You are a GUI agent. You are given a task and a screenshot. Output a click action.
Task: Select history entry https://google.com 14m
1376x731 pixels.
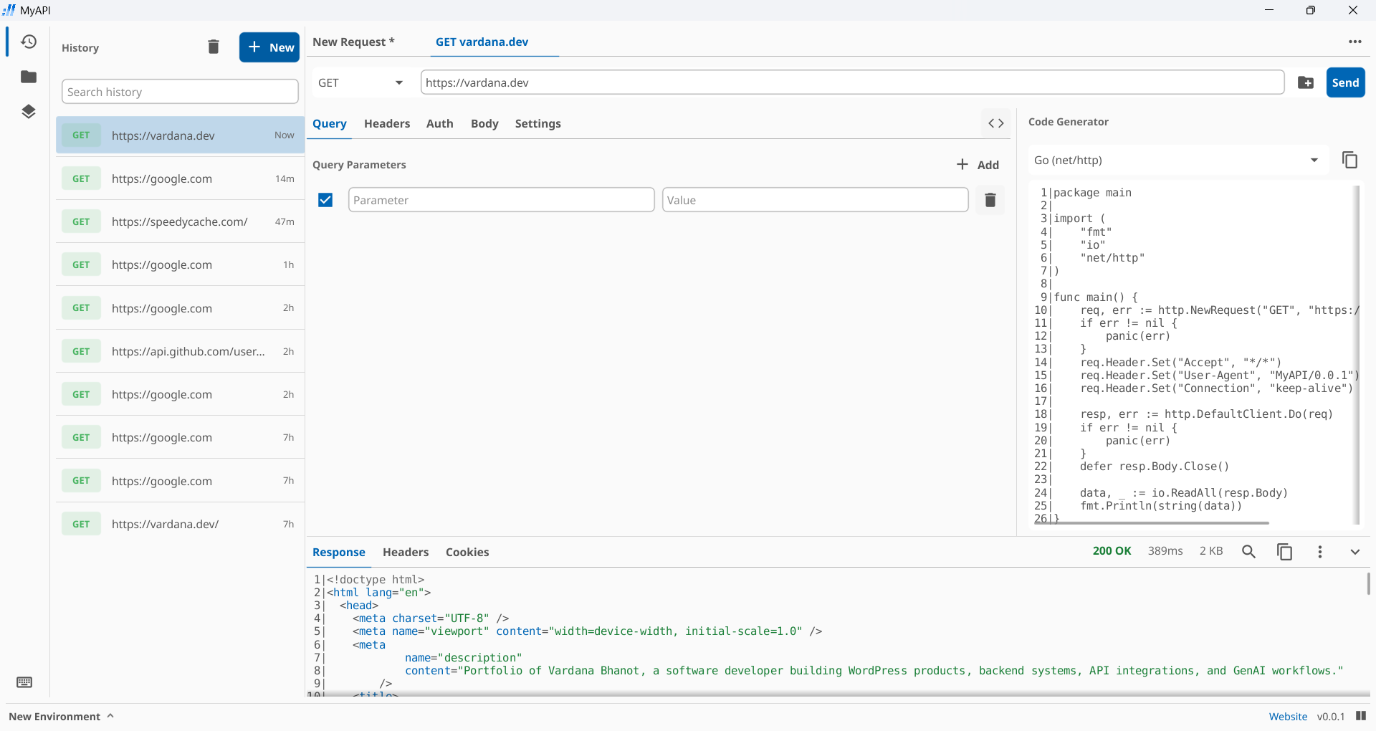180,178
